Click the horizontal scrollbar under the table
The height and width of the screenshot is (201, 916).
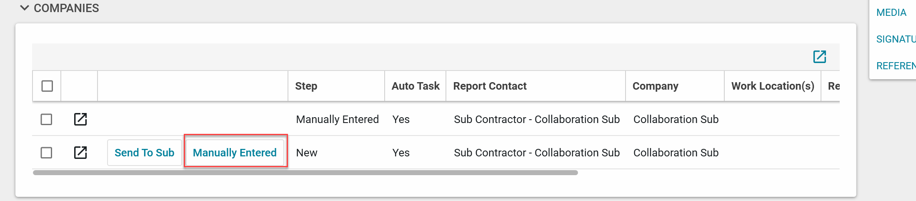coord(305,173)
